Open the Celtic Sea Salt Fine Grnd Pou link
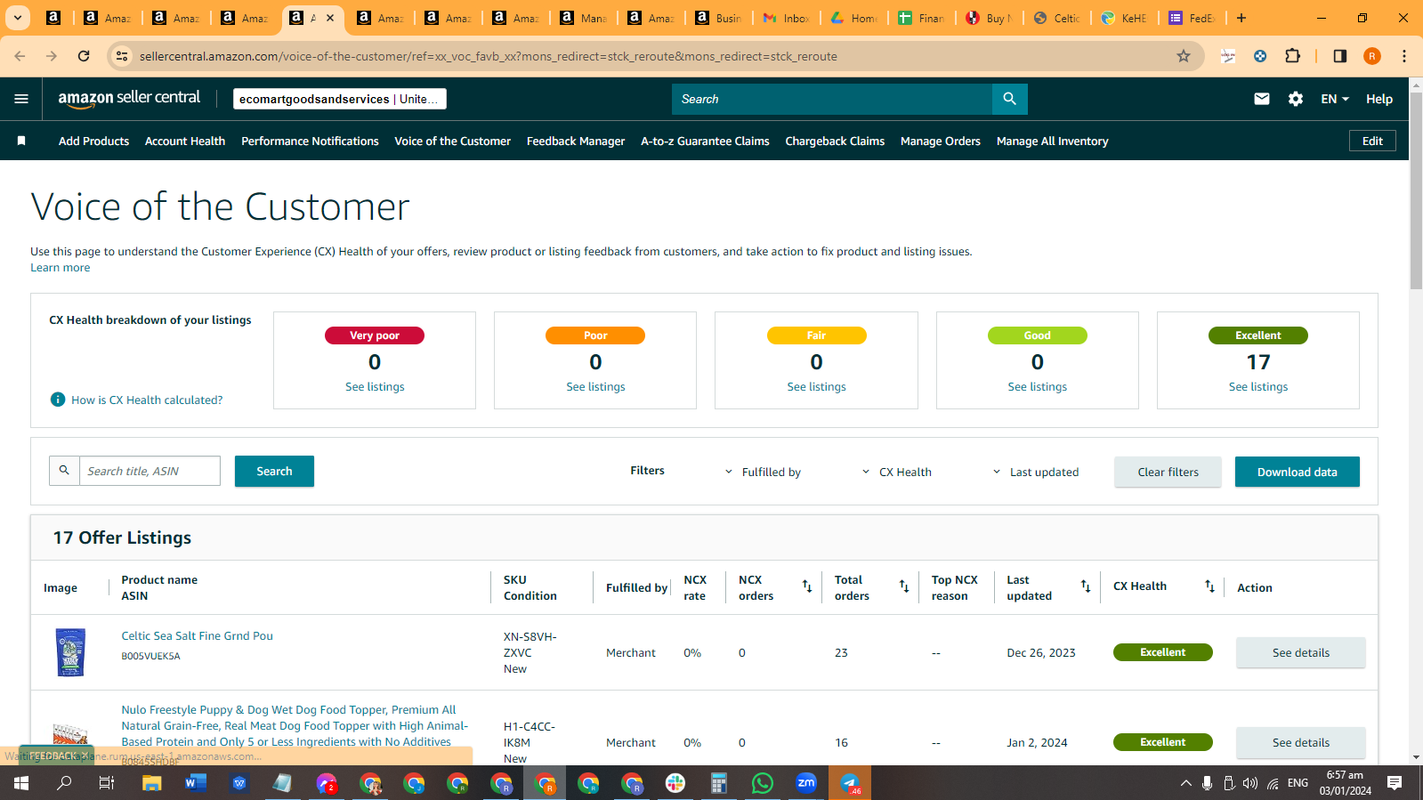This screenshot has width=1423, height=800. (x=198, y=636)
